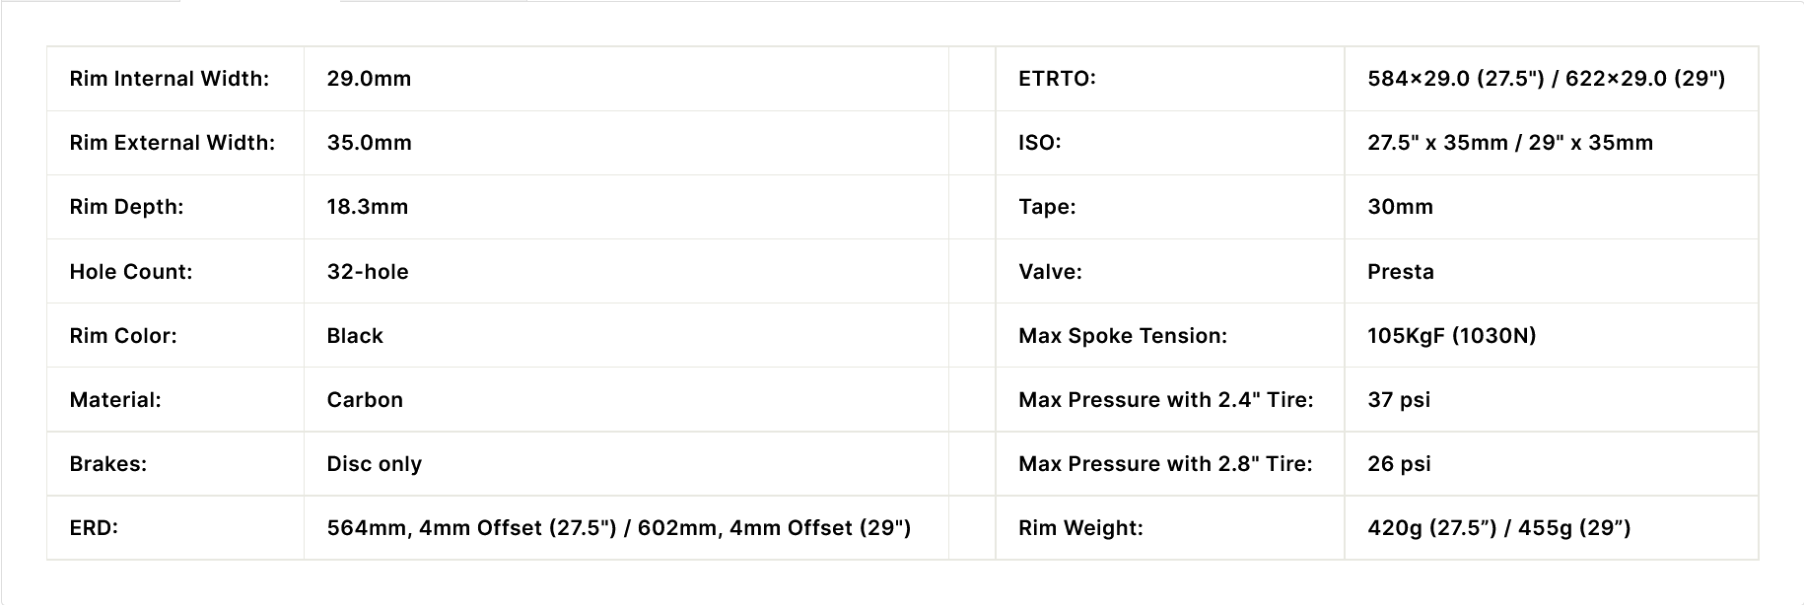The height and width of the screenshot is (605, 1804).
Task: Click the Rim Color label
Action: 123,336
